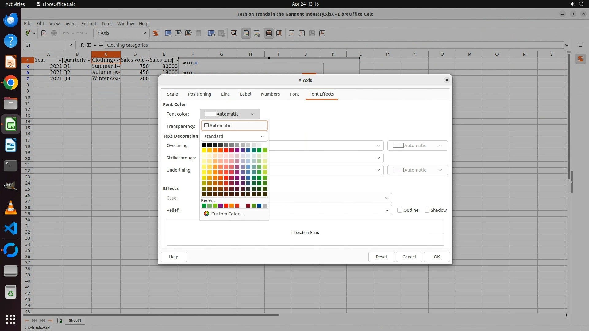Pick the black swatch in the palette
This screenshot has width=589, height=331.
coord(204,145)
